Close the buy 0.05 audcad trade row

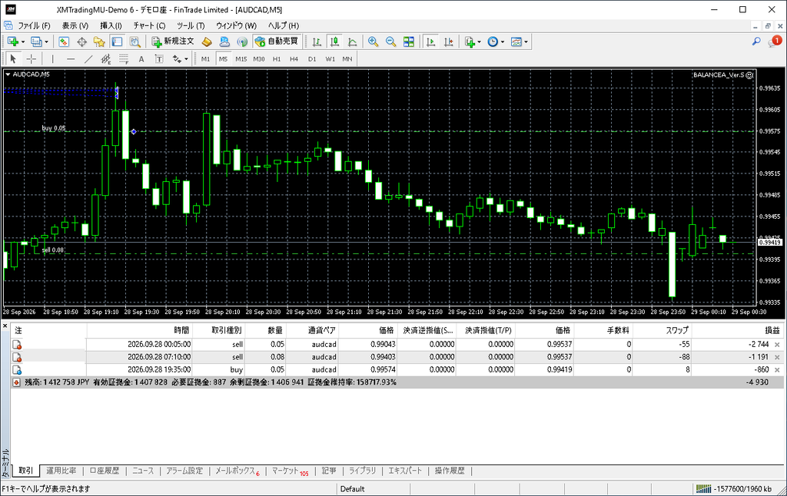(x=777, y=369)
